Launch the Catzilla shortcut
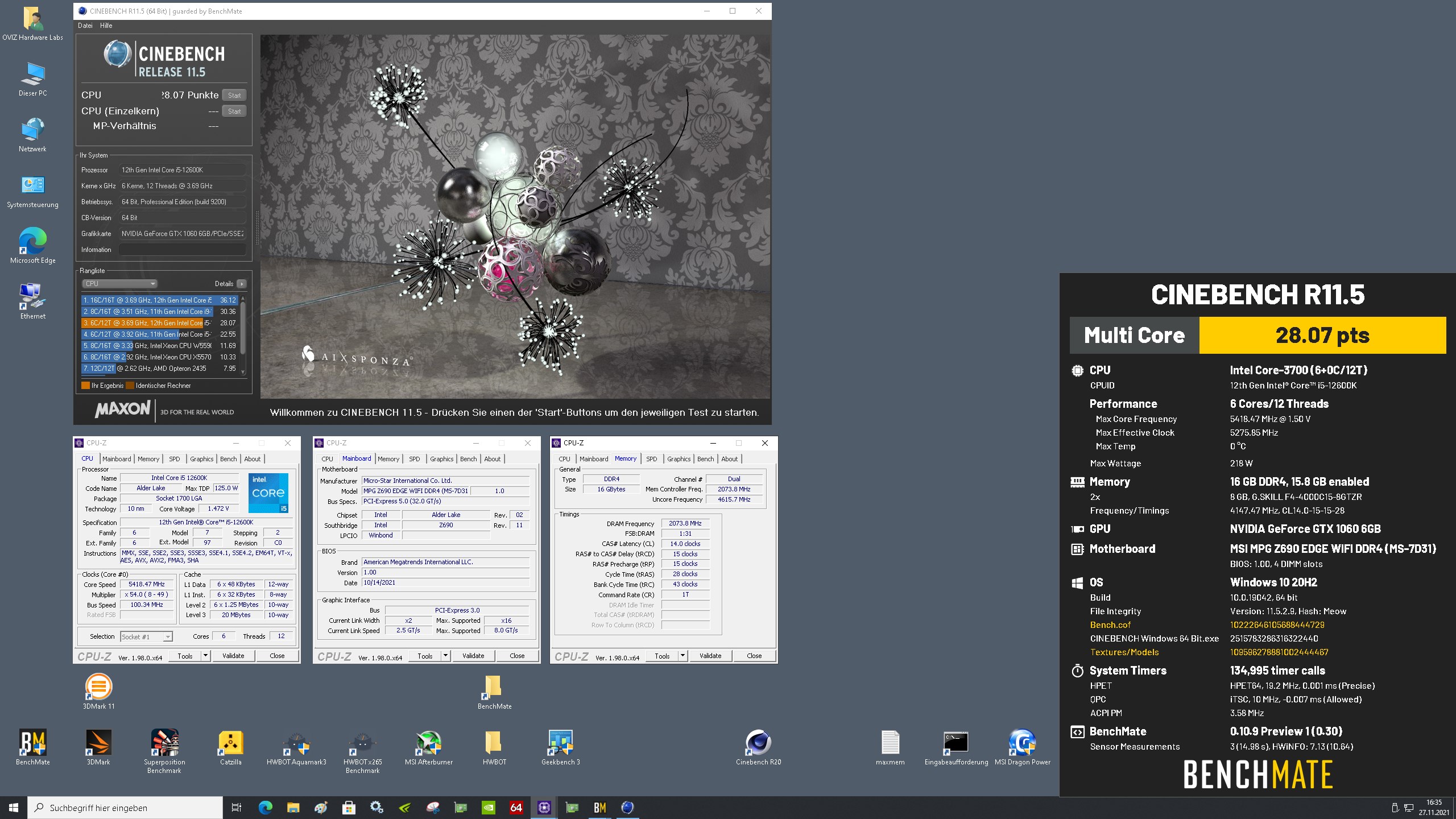This screenshot has height=819, width=1456. coord(230,747)
